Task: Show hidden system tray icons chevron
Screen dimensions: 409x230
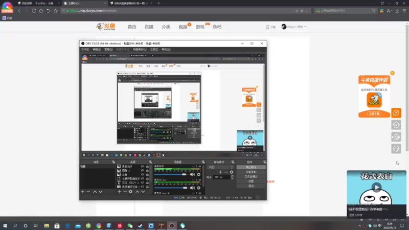Action: click(359, 226)
